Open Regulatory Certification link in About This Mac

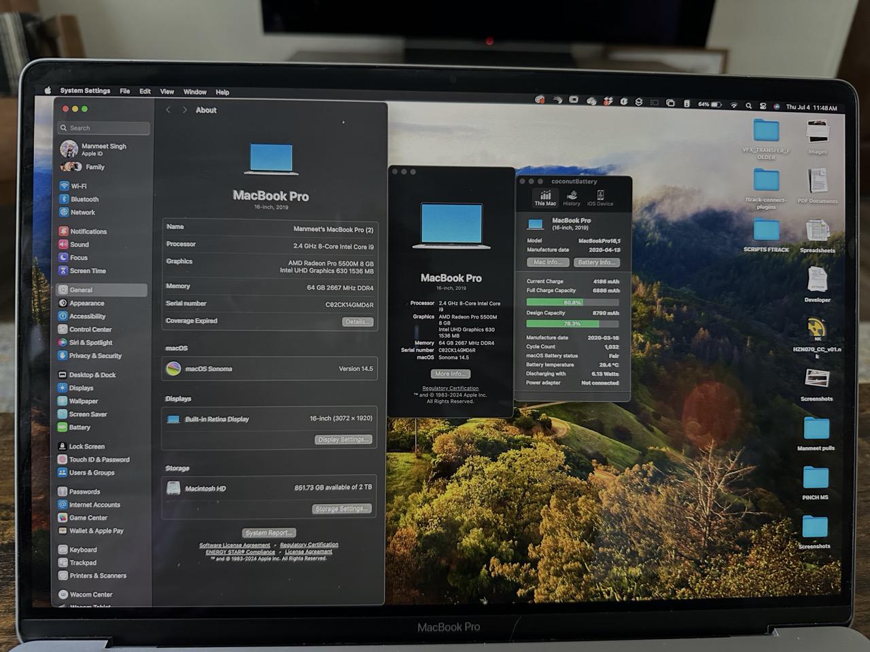pos(451,388)
